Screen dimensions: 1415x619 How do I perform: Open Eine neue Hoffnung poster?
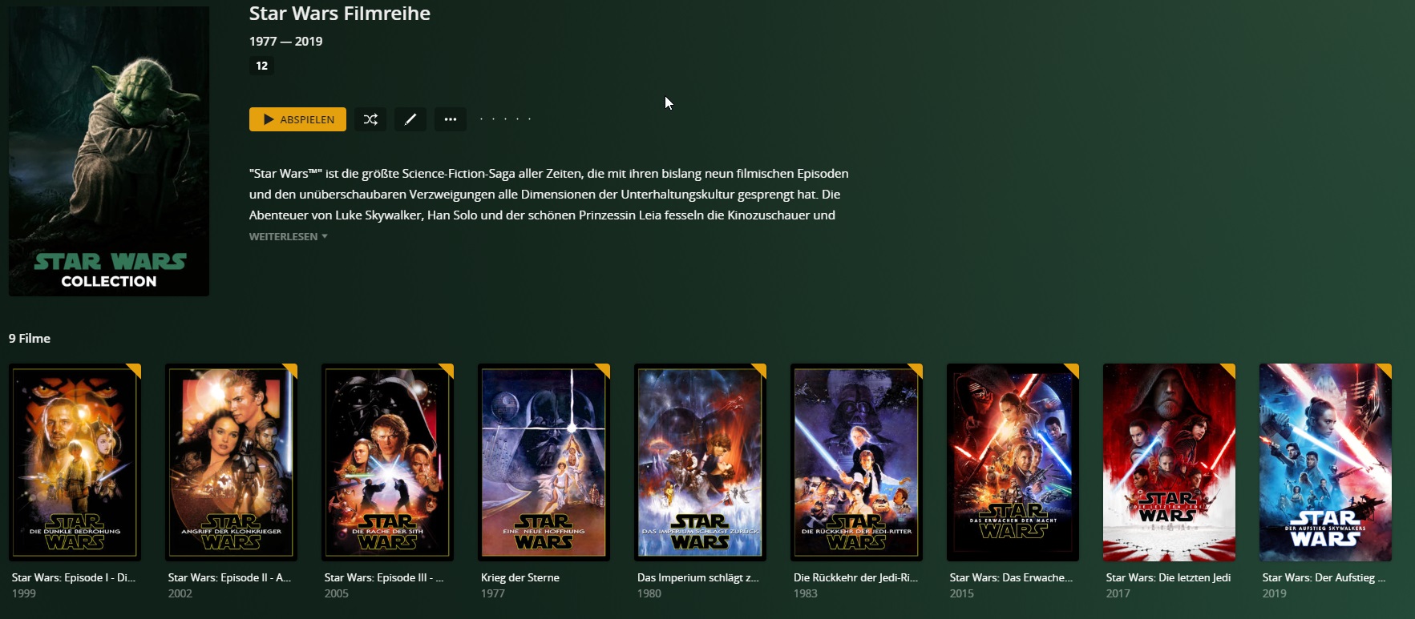coord(544,462)
